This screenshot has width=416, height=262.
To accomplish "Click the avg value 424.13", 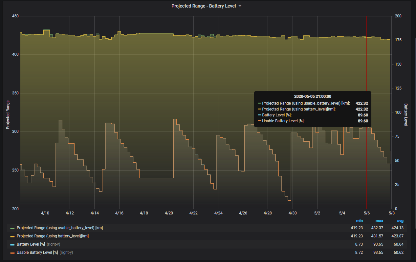I will (398, 228).
